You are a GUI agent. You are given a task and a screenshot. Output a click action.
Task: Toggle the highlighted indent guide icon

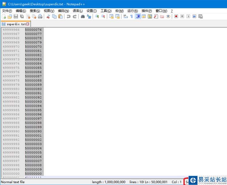[x=138, y=17]
